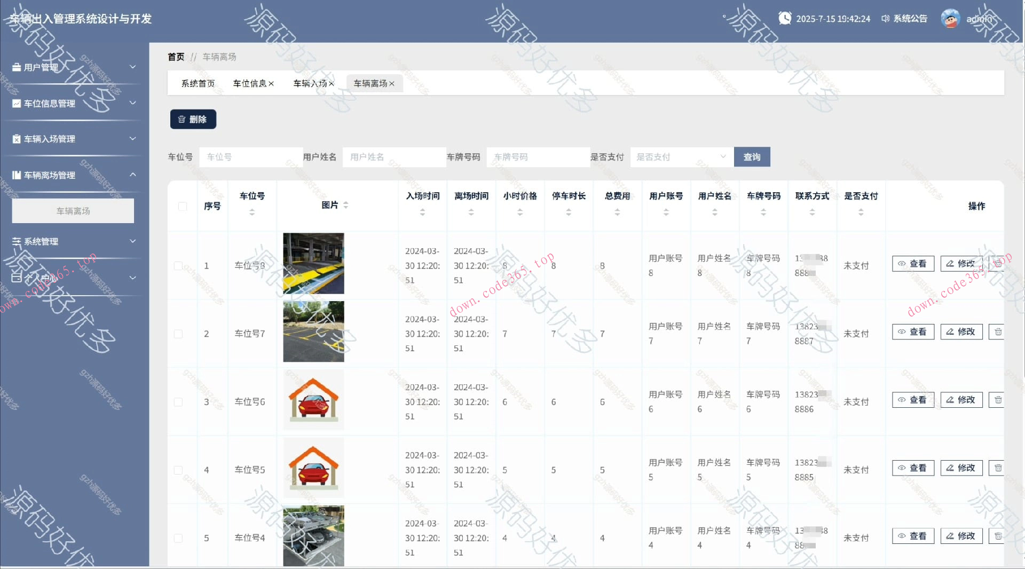This screenshot has height=569, width=1025.
Task: Expand the 用户管理 menu chevron
Action: pos(132,67)
